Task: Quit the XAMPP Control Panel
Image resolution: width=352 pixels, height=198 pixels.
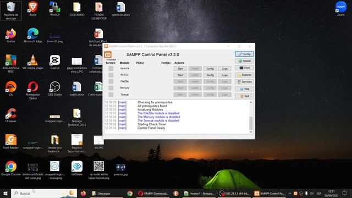Action: (244, 96)
